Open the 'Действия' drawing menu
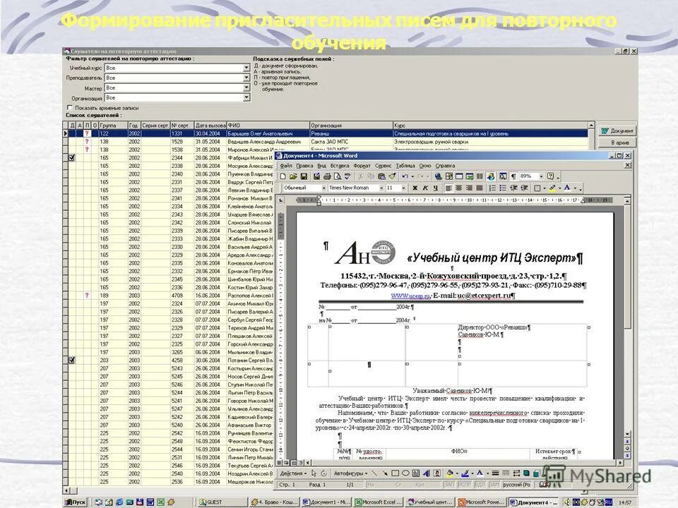 click(x=293, y=473)
